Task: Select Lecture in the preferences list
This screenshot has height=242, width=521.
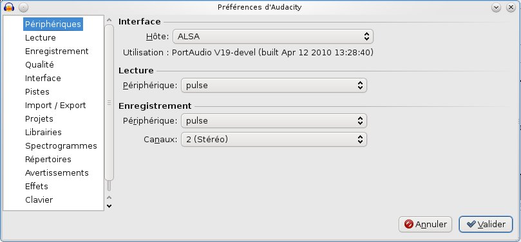Action: tap(41, 38)
